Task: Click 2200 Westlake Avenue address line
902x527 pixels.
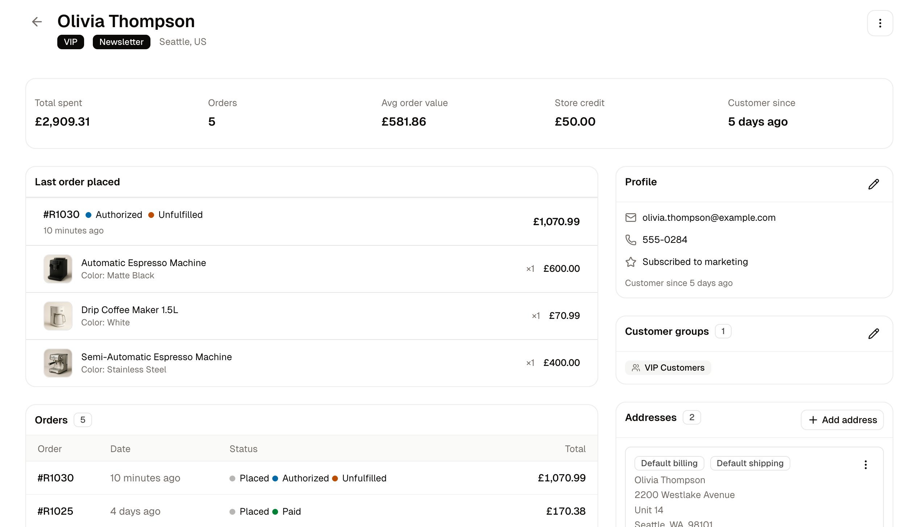Action: 684,495
